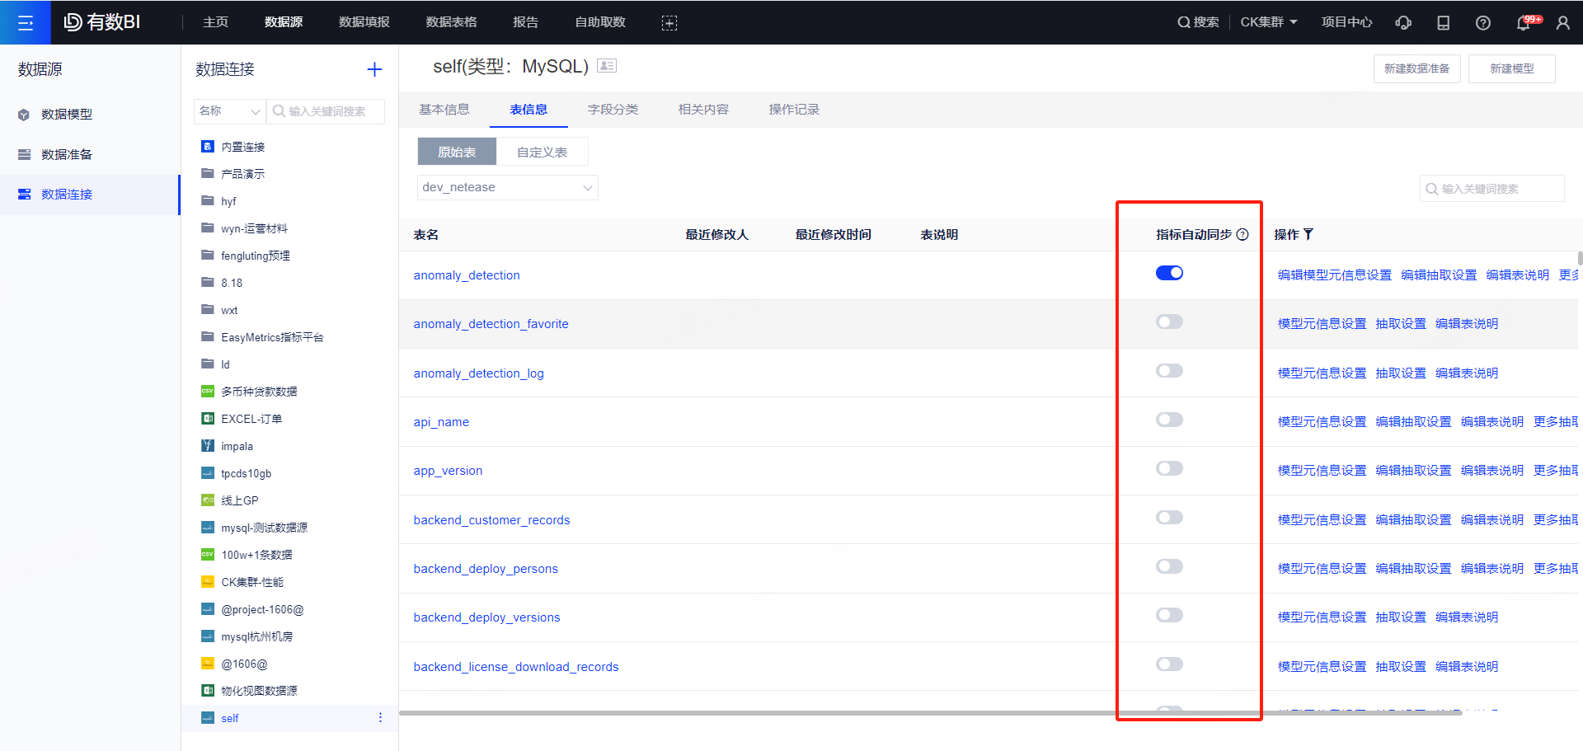Viewport: 1583px width, 751px height.
Task: Disable auto sync for anomaly_detection table
Action: 1169,273
